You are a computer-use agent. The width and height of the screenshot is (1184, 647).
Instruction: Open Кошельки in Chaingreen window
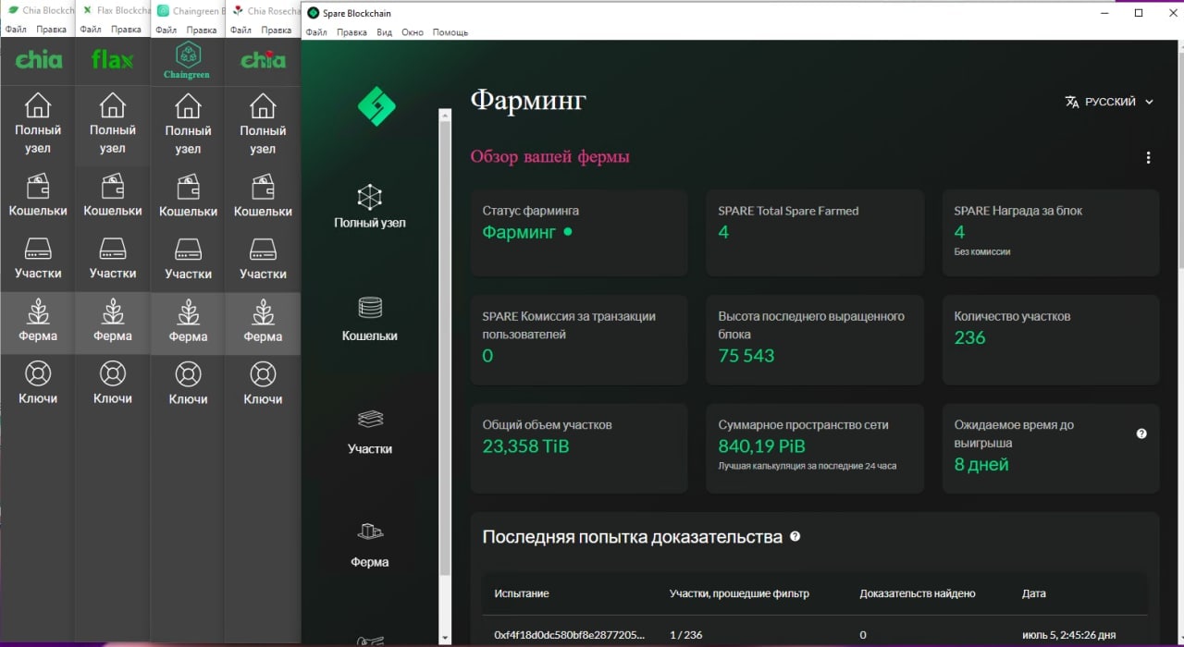point(188,196)
